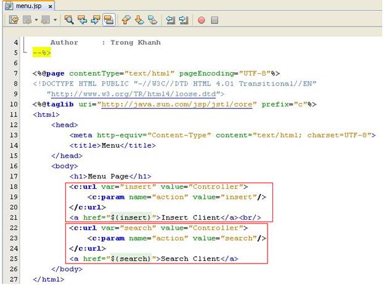Click the 'charset=UTF-8' text
This screenshot has height=285, width=384.
[338, 135]
